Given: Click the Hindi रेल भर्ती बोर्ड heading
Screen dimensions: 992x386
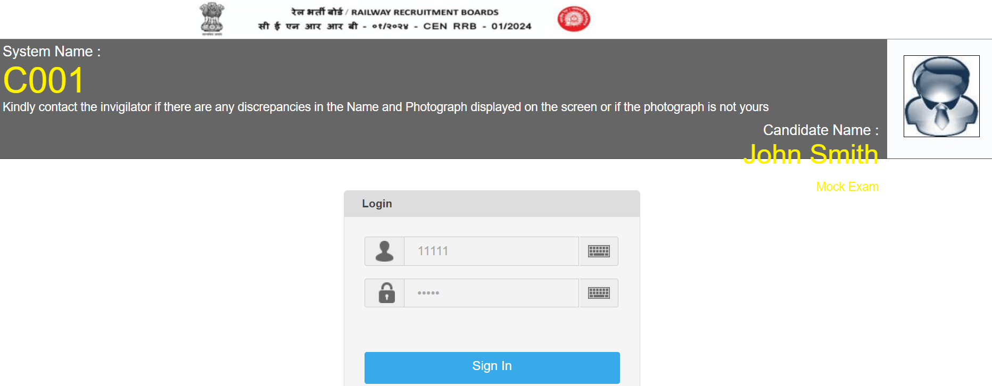Looking at the screenshot, I should pyautogui.click(x=317, y=12).
